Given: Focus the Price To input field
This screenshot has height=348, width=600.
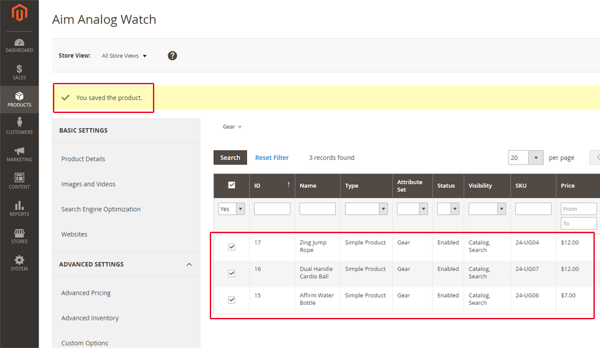Looking at the screenshot, I should click(578, 223).
